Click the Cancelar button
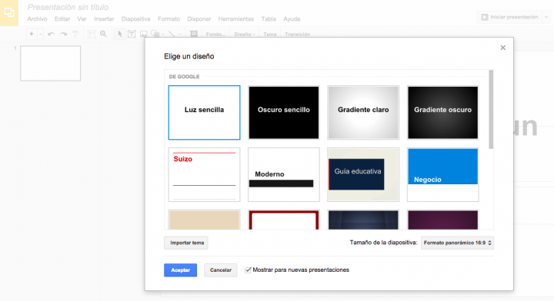This screenshot has width=554, height=301. coord(221,270)
